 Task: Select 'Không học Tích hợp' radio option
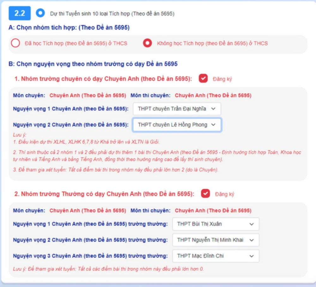point(147,43)
